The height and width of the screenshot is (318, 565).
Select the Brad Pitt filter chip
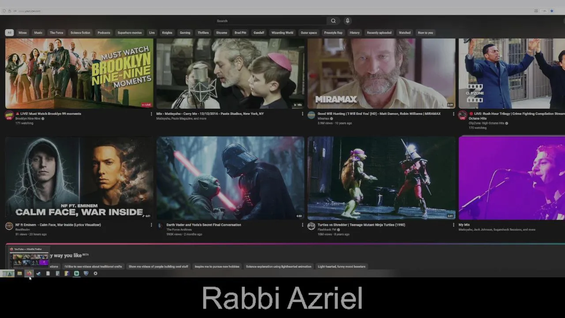click(241, 33)
